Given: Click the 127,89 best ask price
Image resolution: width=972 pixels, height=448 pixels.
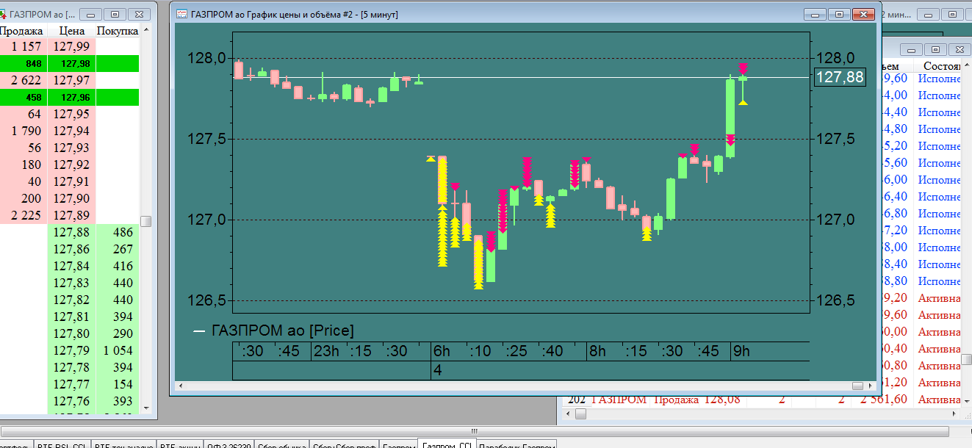Looking at the screenshot, I should tap(72, 215).
